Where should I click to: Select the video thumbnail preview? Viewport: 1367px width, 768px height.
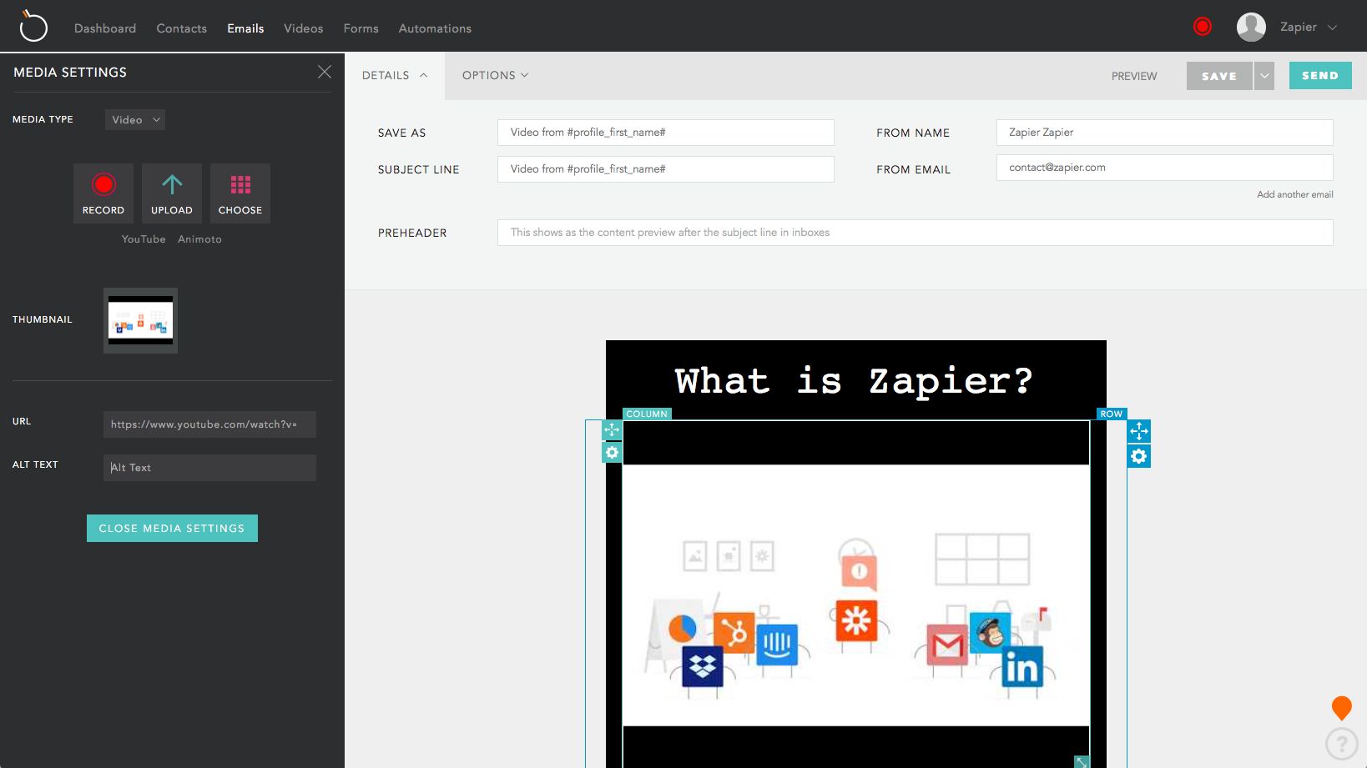[140, 320]
